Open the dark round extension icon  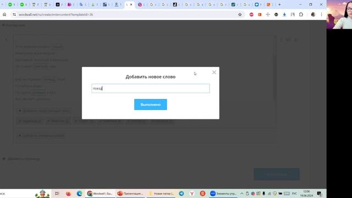pos(276,15)
